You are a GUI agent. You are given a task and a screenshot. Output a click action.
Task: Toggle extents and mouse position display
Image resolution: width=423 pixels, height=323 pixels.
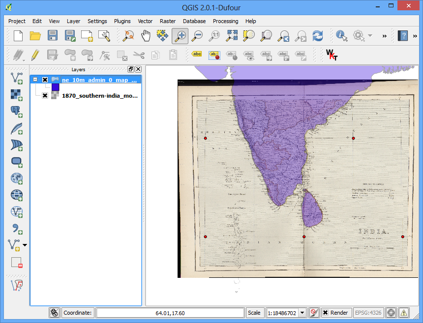54,313
